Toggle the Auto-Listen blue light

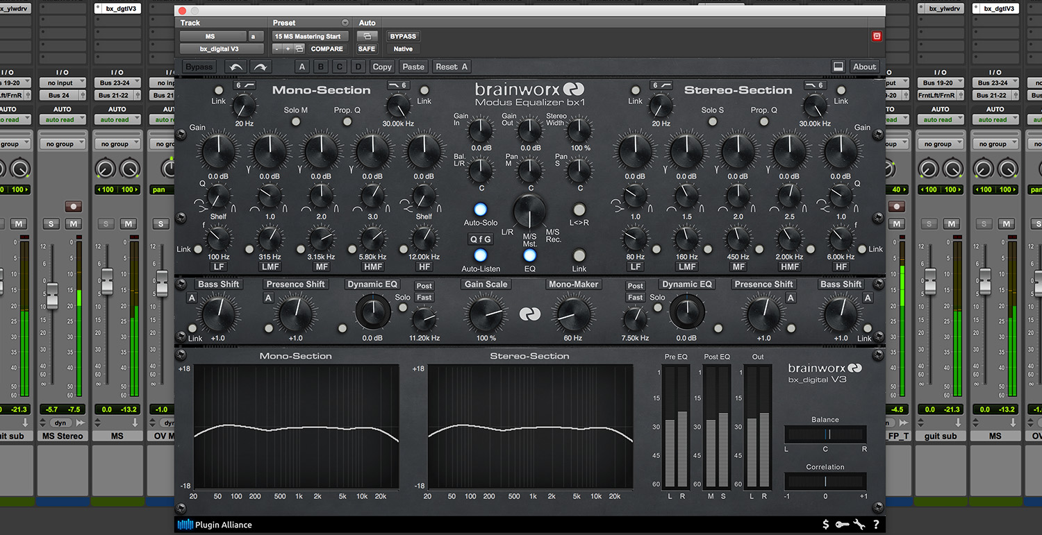(x=480, y=255)
